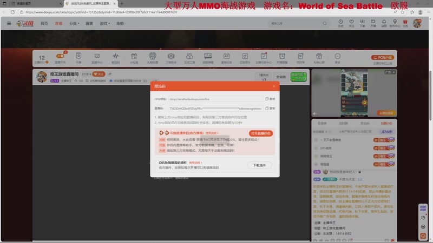The image size is (433, 243).
Task: Switch to the 贵宾 tab in ranking panel
Action: pos(365,124)
